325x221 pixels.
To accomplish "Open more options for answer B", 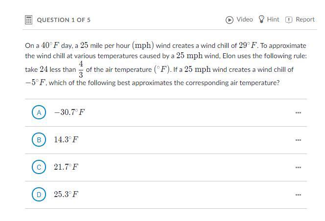I will click(298, 140).
